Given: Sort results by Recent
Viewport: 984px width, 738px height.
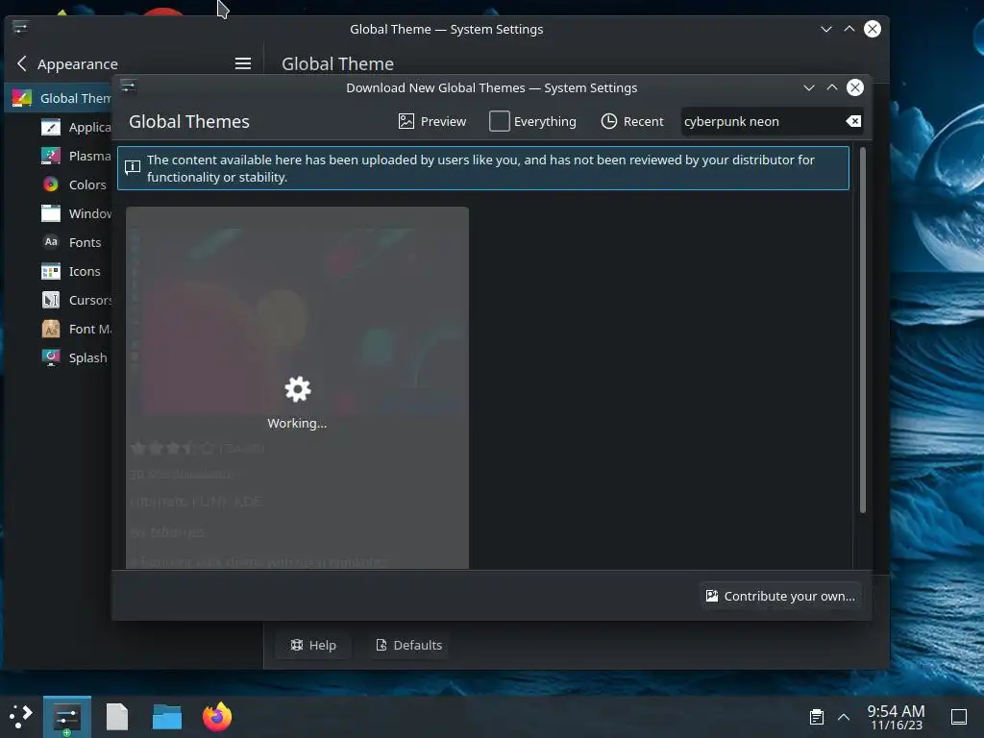Looking at the screenshot, I should pos(632,121).
